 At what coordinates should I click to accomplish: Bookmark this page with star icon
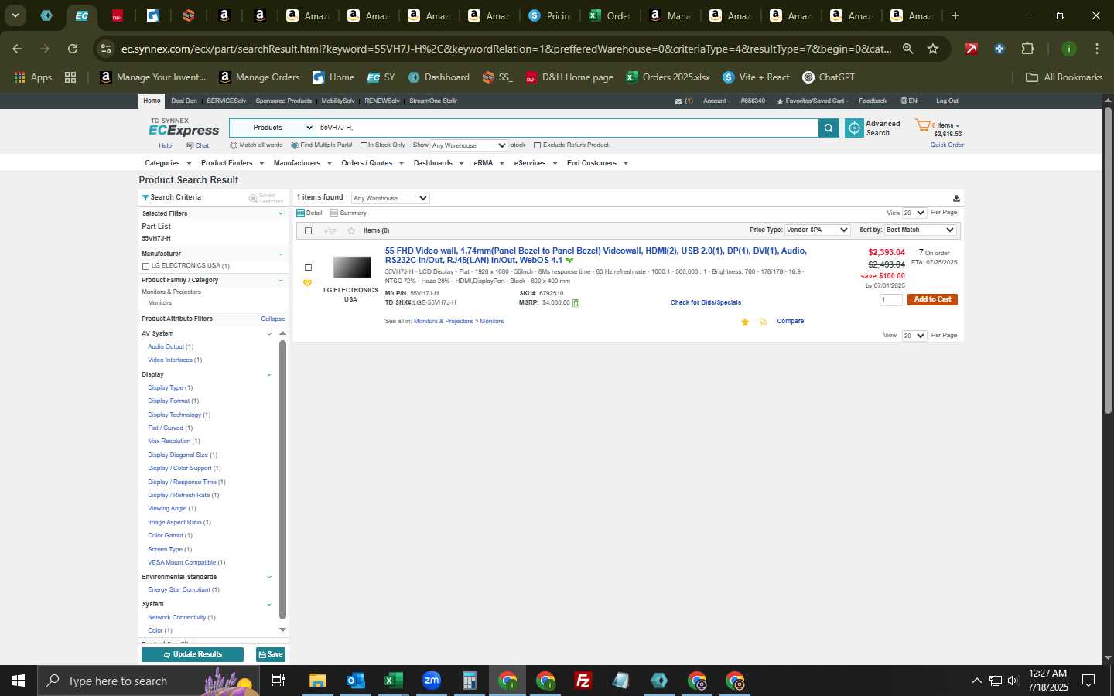[933, 49]
